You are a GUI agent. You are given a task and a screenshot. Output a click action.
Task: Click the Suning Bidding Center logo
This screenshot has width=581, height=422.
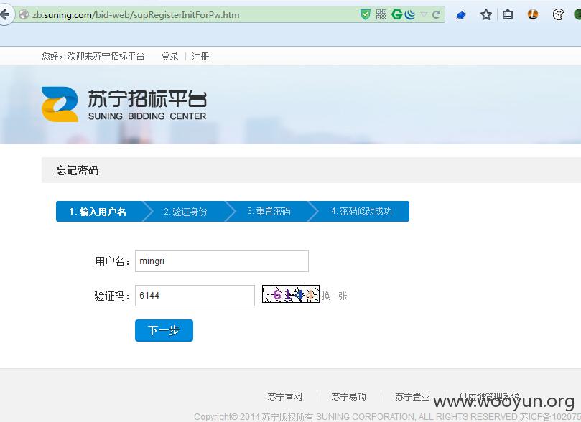click(x=124, y=104)
